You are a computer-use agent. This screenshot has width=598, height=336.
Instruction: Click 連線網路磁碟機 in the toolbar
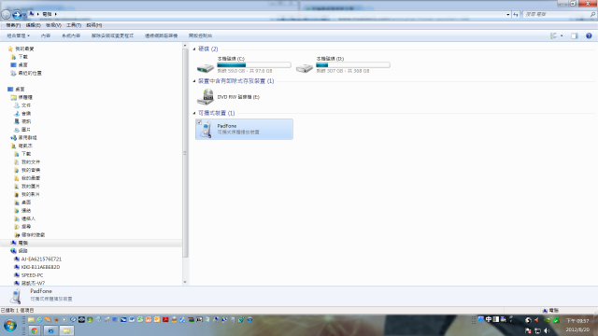(161, 35)
